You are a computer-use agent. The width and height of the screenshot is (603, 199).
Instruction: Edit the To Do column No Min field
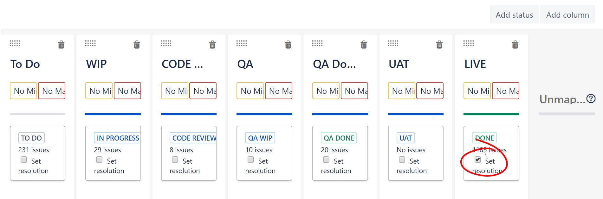pos(23,91)
